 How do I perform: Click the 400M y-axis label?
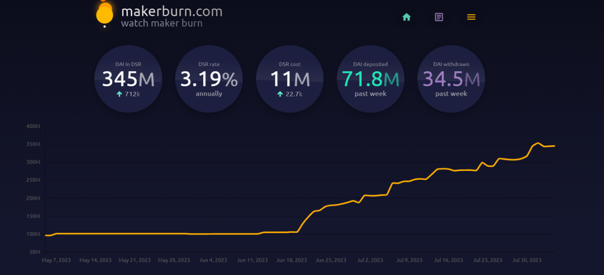(x=34, y=127)
